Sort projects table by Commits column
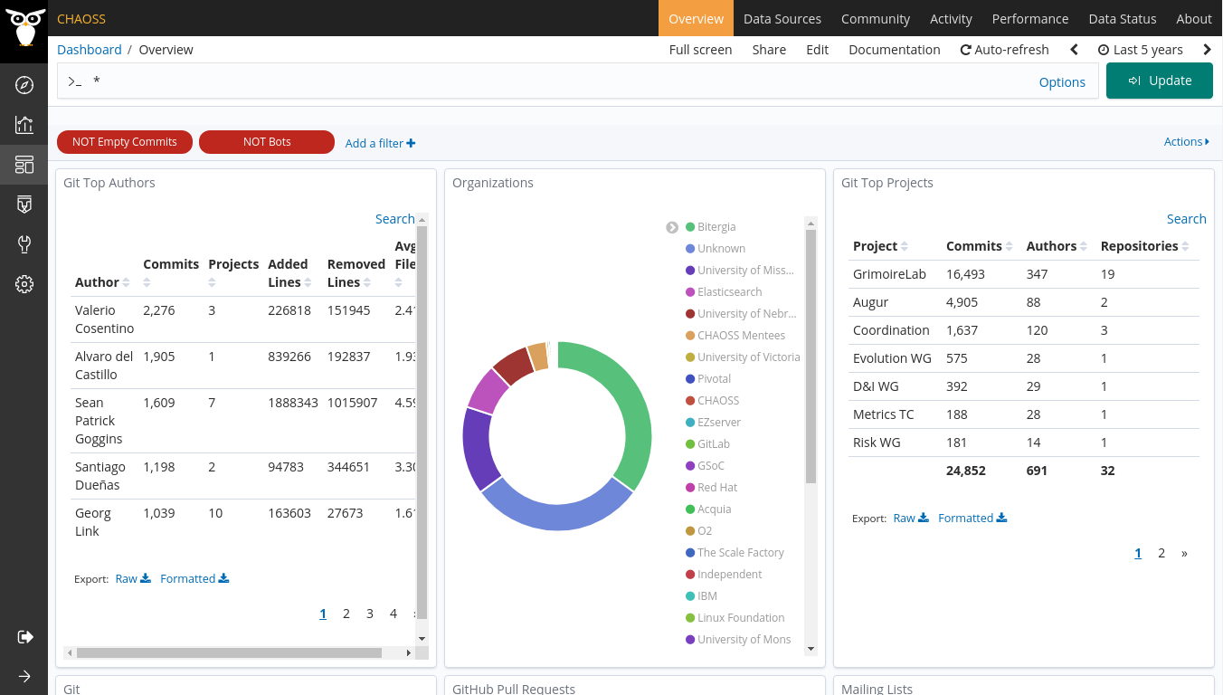 click(1010, 246)
